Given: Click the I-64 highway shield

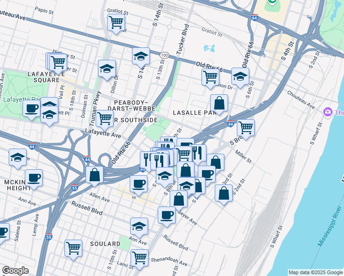Looking at the screenshot, I should pyautogui.click(x=254, y=17).
